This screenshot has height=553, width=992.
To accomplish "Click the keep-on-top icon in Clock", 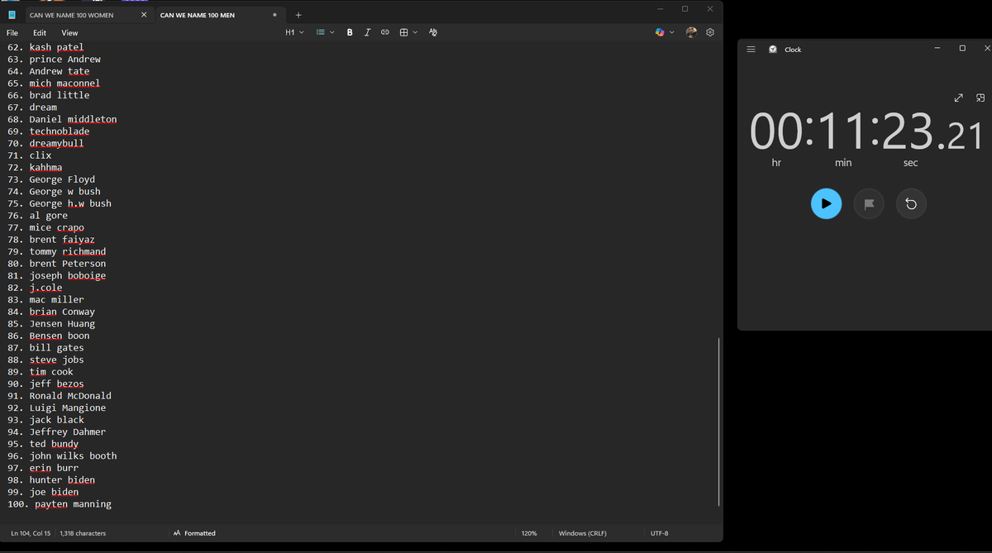I will coord(980,98).
